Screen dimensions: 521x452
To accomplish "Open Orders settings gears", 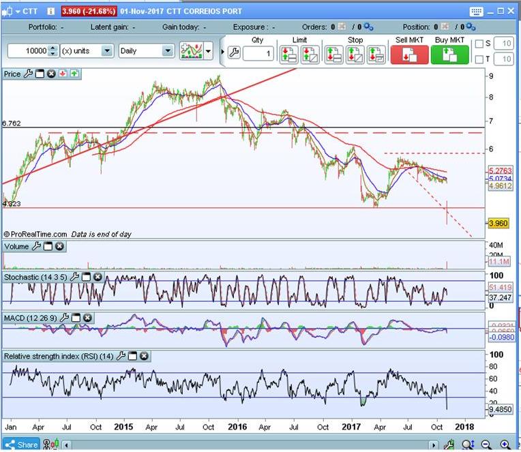I will tap(368, 27).
